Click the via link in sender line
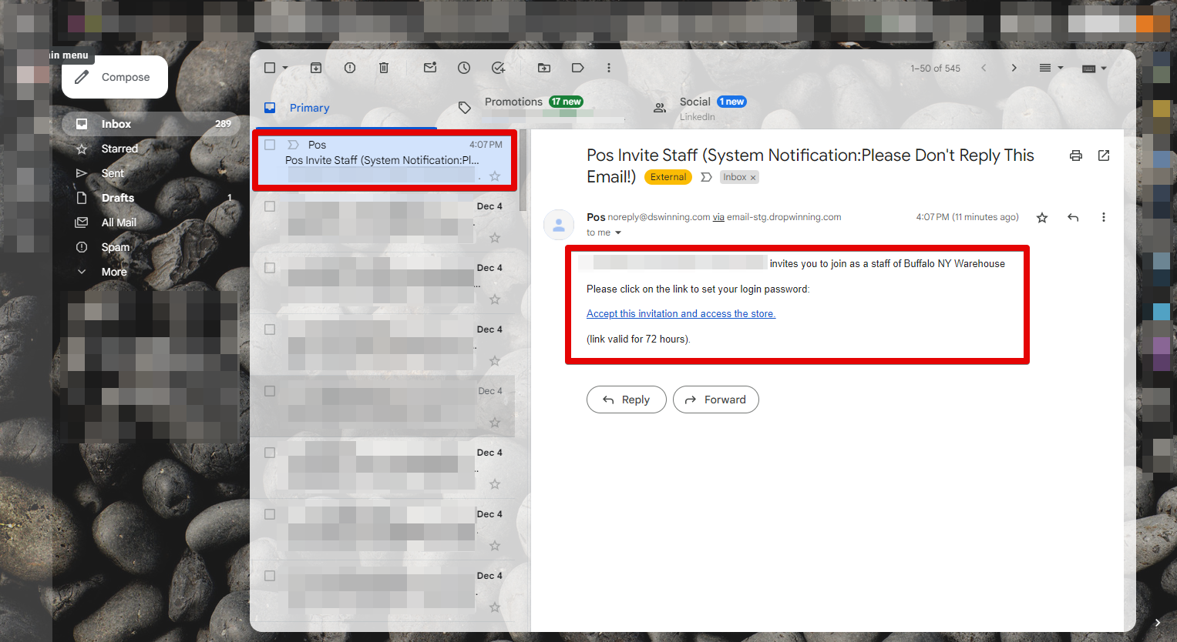This screenshot has height=642, width=1177. pos(718,217)
